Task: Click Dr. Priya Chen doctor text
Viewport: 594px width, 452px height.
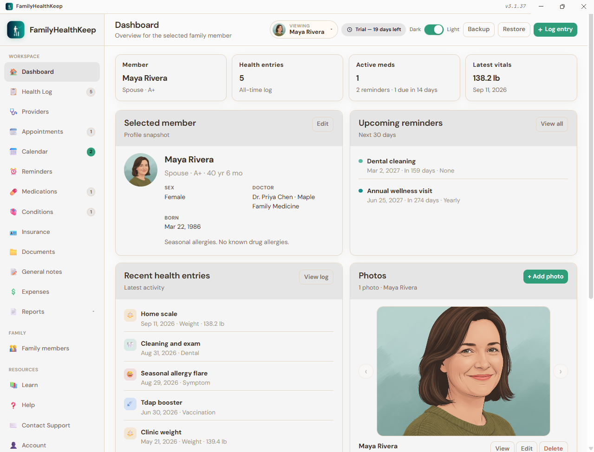Action: [283, 202]
